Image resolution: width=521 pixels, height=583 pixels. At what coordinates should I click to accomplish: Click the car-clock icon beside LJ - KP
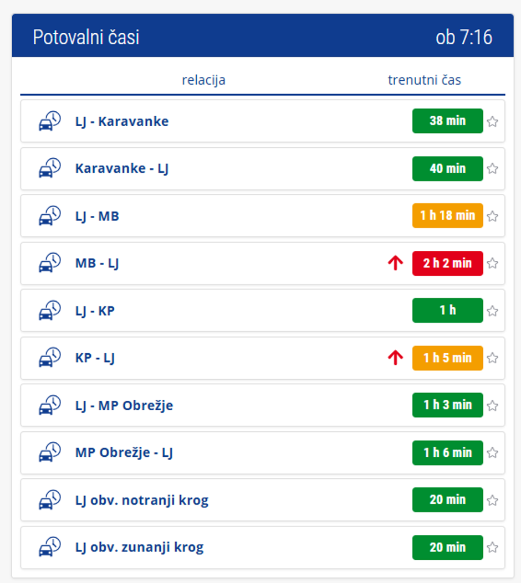point(49,311)
